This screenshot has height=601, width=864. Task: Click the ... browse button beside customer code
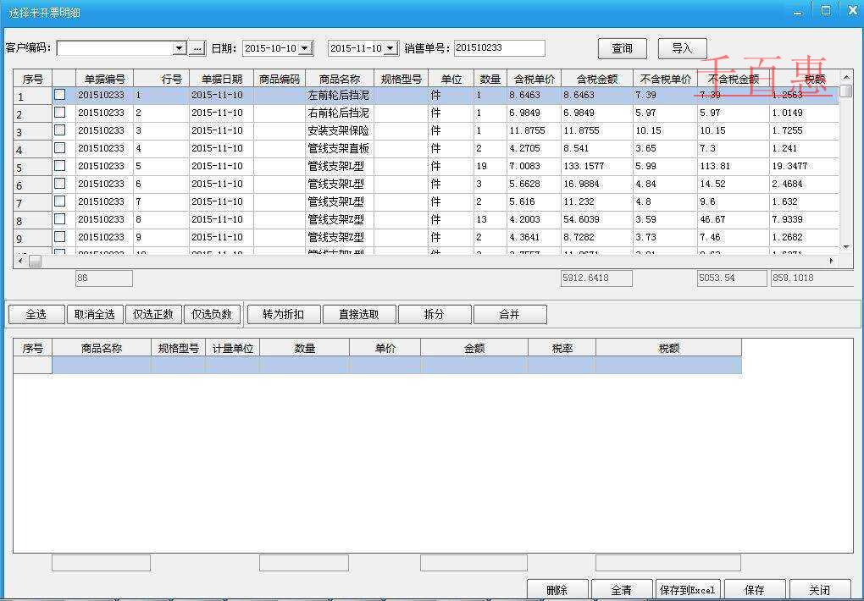click(197, 48)
